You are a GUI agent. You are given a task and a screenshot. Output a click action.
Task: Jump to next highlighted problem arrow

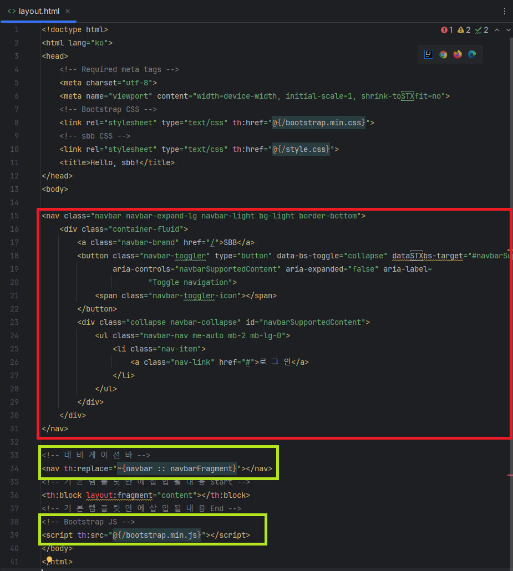coord(508,30)
